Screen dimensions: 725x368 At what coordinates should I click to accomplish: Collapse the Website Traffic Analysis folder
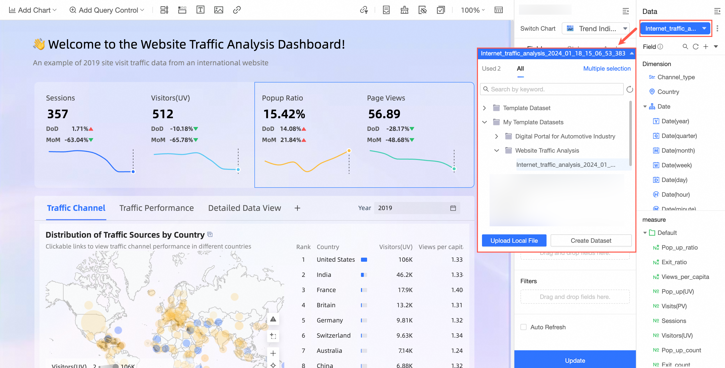(496, 151)
